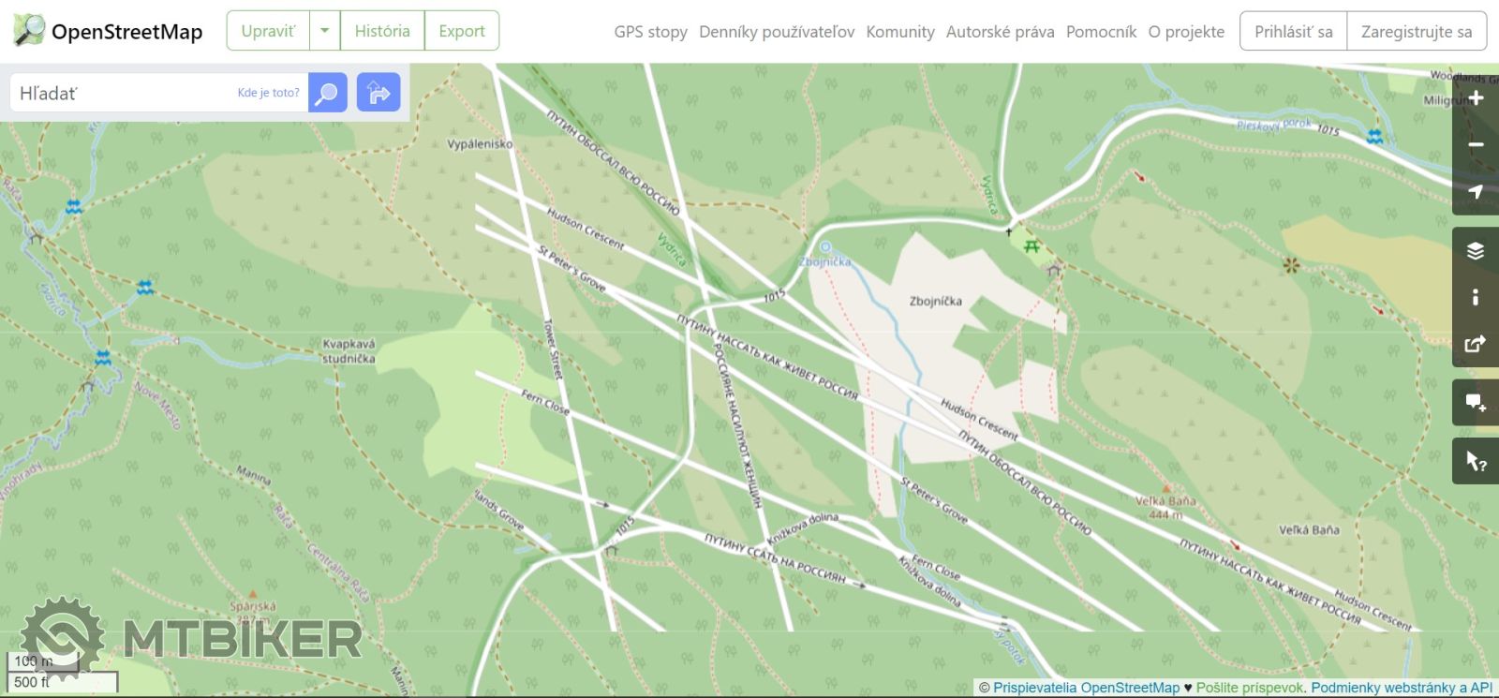Open the Pošlite príspevok donation link
The width and height of the screenshot is (1499, 698).
[x=1250, y=688]
